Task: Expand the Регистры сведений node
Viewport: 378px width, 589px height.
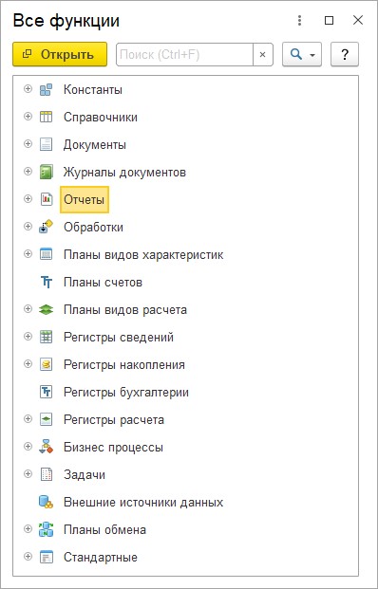Action: (28, 336)
